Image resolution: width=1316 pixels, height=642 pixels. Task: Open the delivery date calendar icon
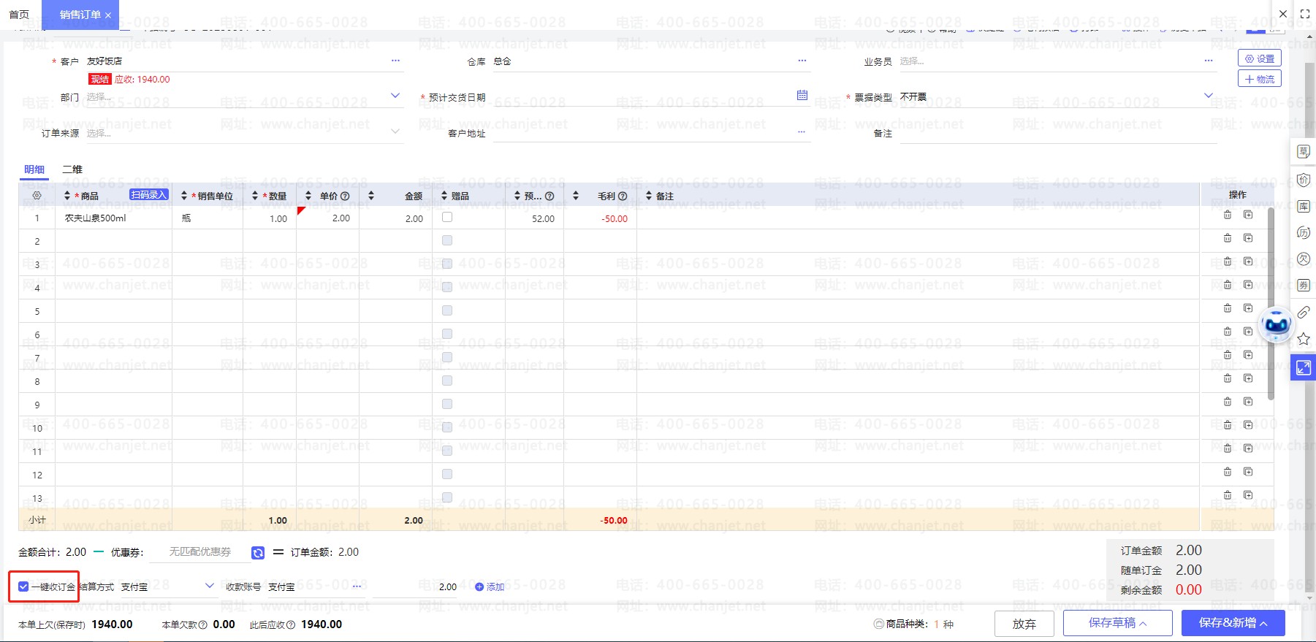pos(802,95)
